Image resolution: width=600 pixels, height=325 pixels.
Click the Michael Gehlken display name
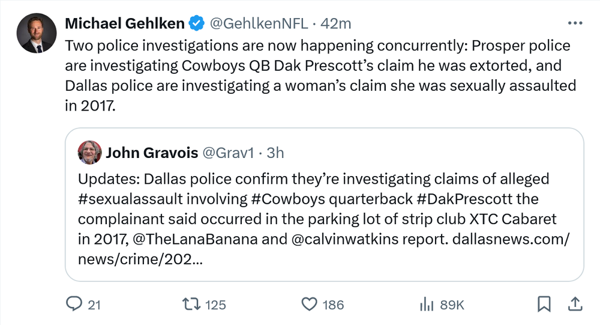125,23
